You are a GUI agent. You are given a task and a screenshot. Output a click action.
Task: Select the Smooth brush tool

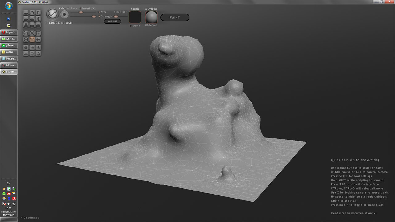tap(38, 25)
